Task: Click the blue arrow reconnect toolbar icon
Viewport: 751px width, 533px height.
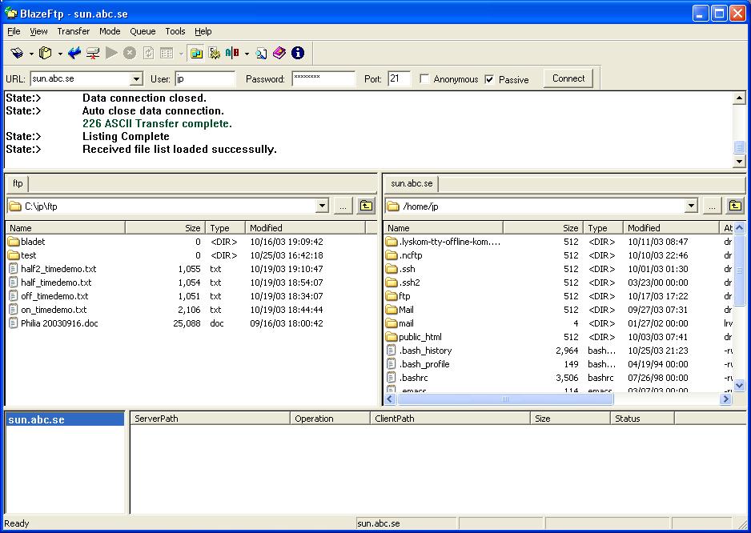Action: coord(74,53)
